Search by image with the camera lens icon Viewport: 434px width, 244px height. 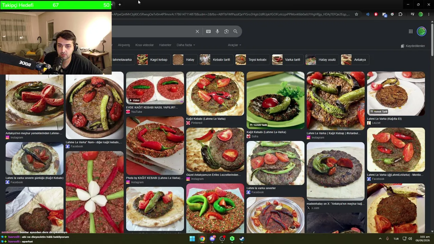tap(226, 32)
